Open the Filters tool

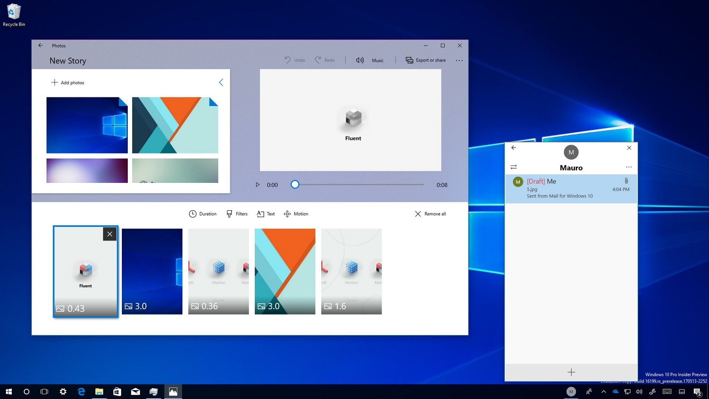(237, 214)
